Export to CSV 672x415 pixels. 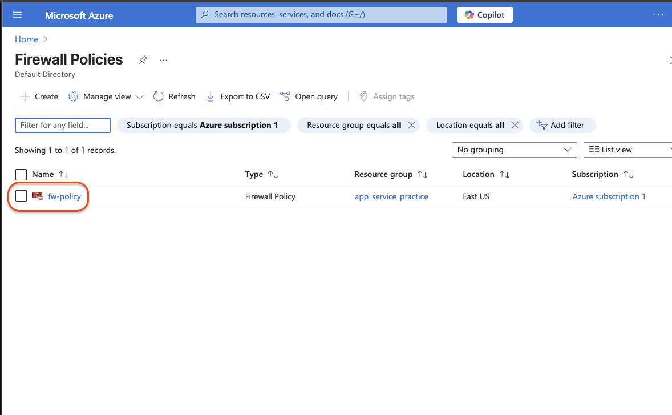pyautogui.click(x=238, y=96)
